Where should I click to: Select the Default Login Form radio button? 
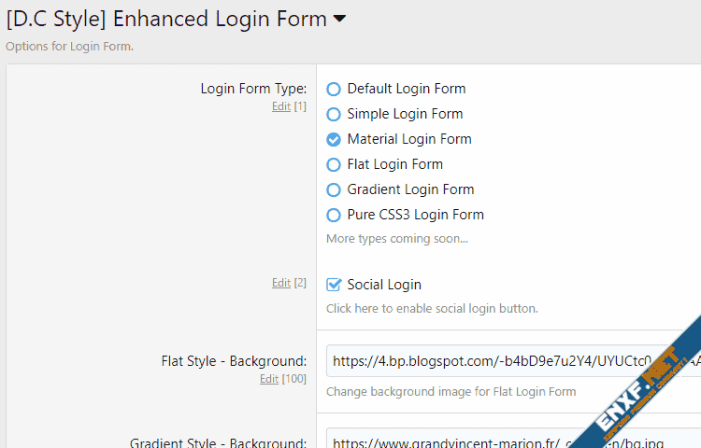[x=334, y=90]
